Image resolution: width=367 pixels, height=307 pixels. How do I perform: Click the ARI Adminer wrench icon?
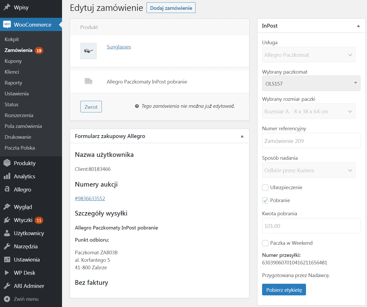coord(7,286)
